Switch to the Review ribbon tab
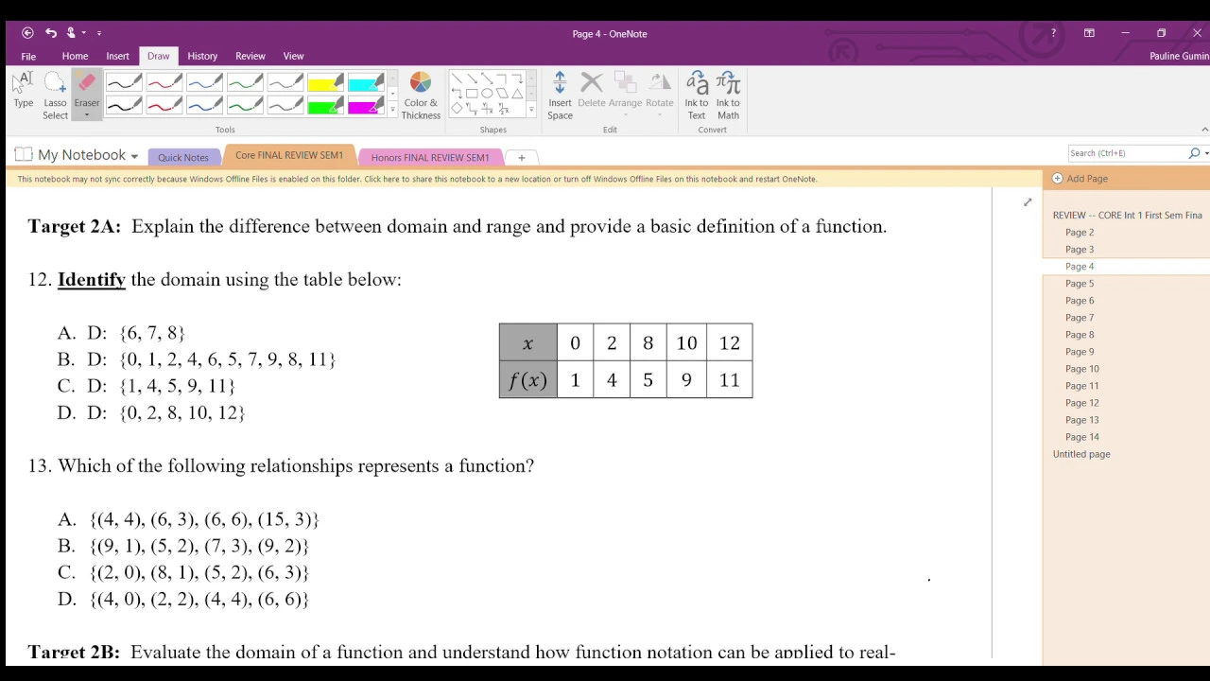This screenshot has width=1210, height=681. (x=251, y=56)
